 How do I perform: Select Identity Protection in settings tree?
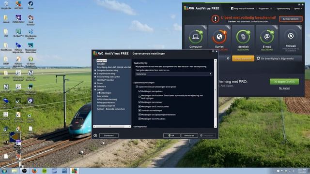106,80
